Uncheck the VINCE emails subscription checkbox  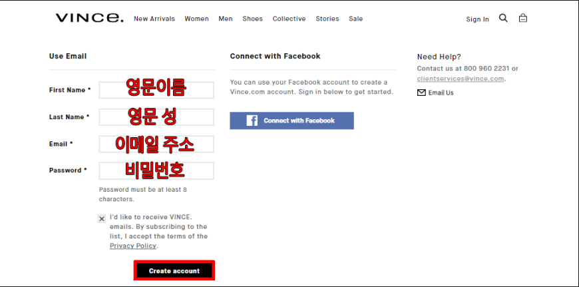[102, 218]
